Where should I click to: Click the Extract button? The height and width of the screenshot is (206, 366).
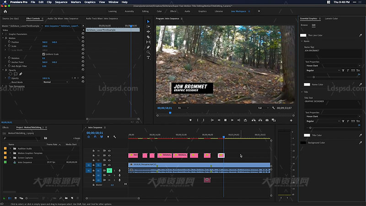point(260,120)
